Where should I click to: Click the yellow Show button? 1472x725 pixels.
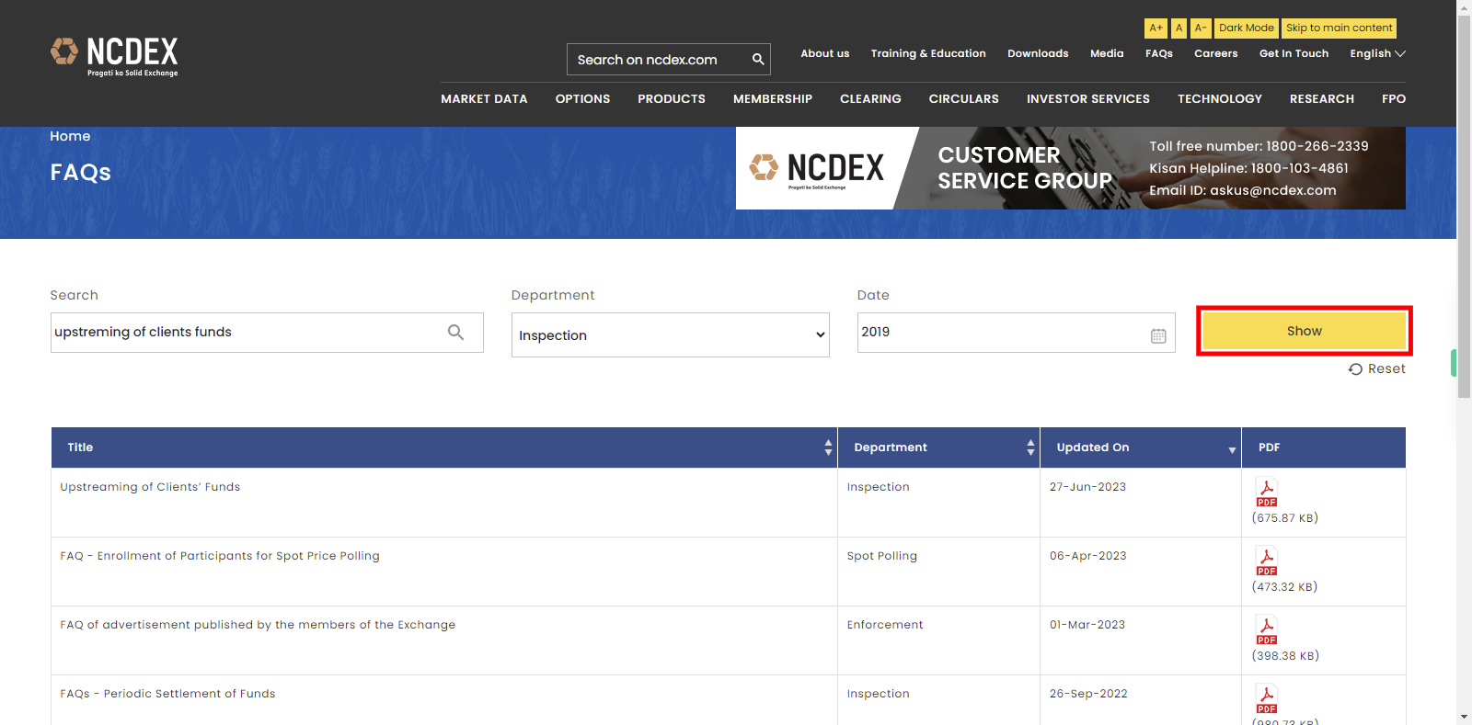tap(1304, 331)
